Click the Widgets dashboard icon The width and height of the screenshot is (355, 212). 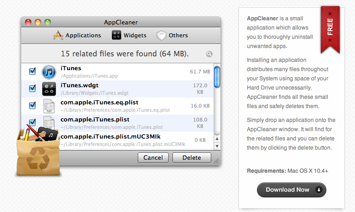(x=116, y=35)
